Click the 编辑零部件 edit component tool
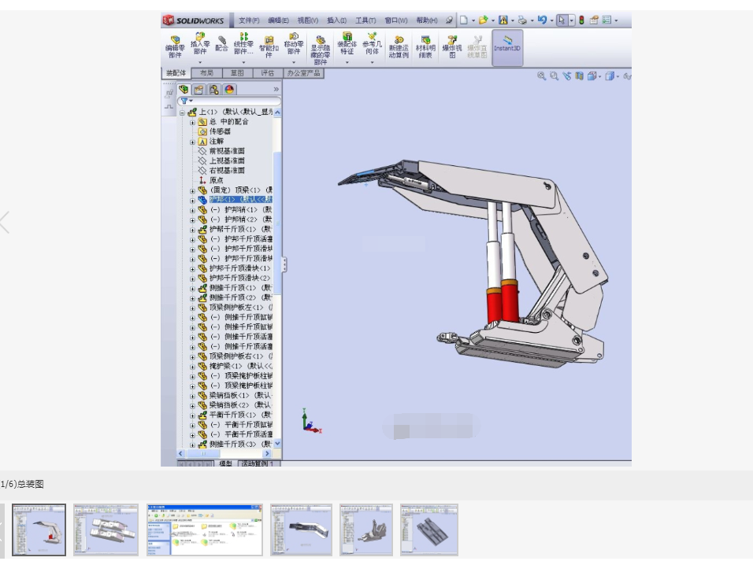 (175, 46)
